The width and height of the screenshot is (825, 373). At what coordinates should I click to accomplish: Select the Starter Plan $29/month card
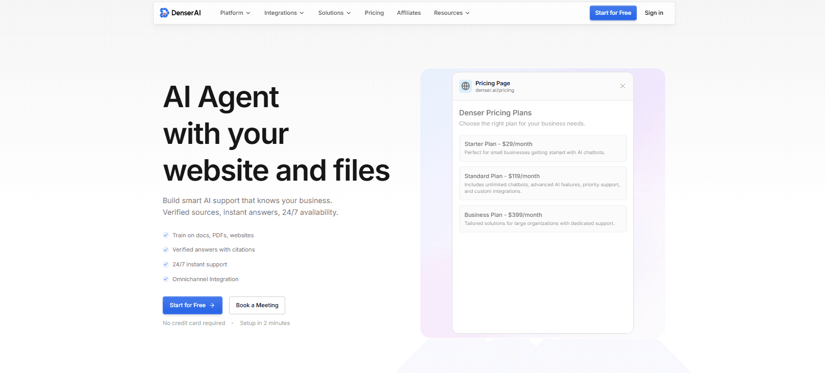pos(543,148)
